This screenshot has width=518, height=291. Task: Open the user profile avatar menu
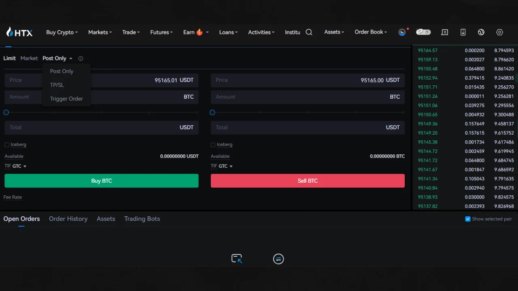pos(401,32)
